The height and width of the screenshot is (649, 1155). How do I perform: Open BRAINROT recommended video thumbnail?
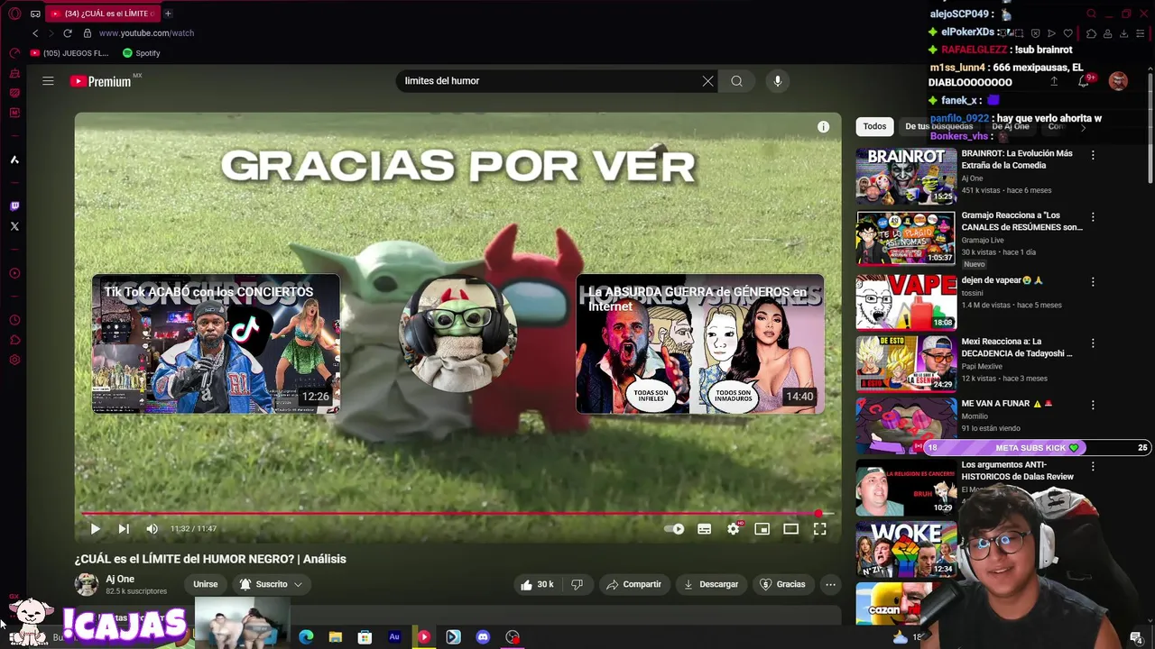906,176
